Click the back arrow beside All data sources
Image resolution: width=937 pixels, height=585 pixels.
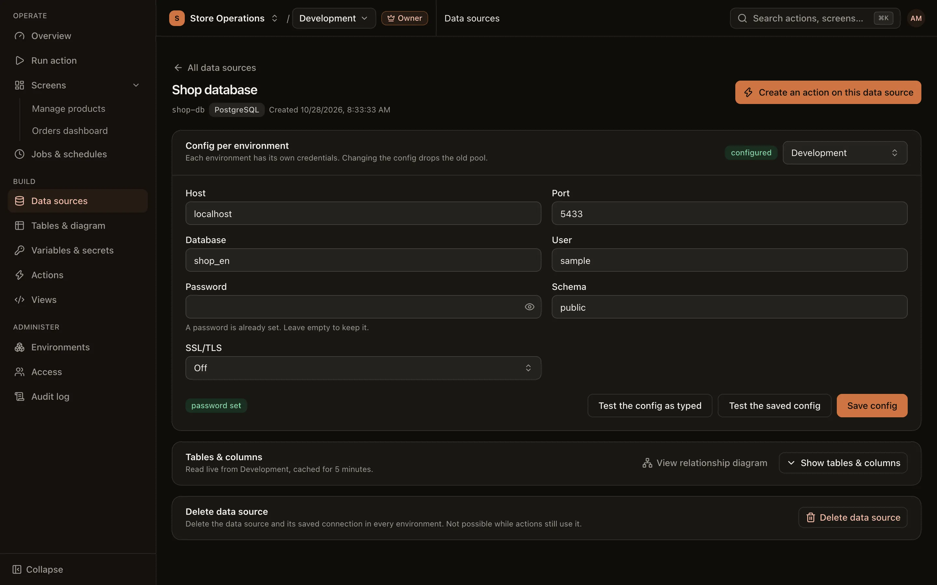click(178, 68)
